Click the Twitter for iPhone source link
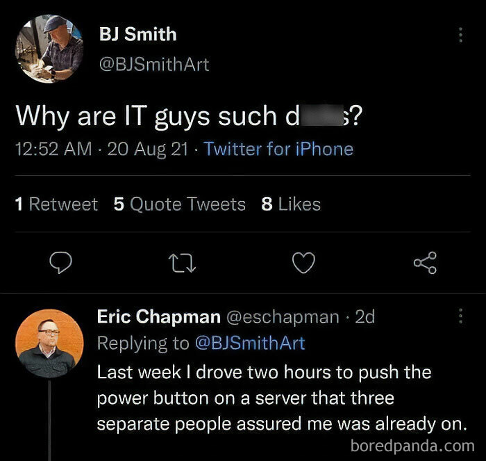 pos(278,149)
